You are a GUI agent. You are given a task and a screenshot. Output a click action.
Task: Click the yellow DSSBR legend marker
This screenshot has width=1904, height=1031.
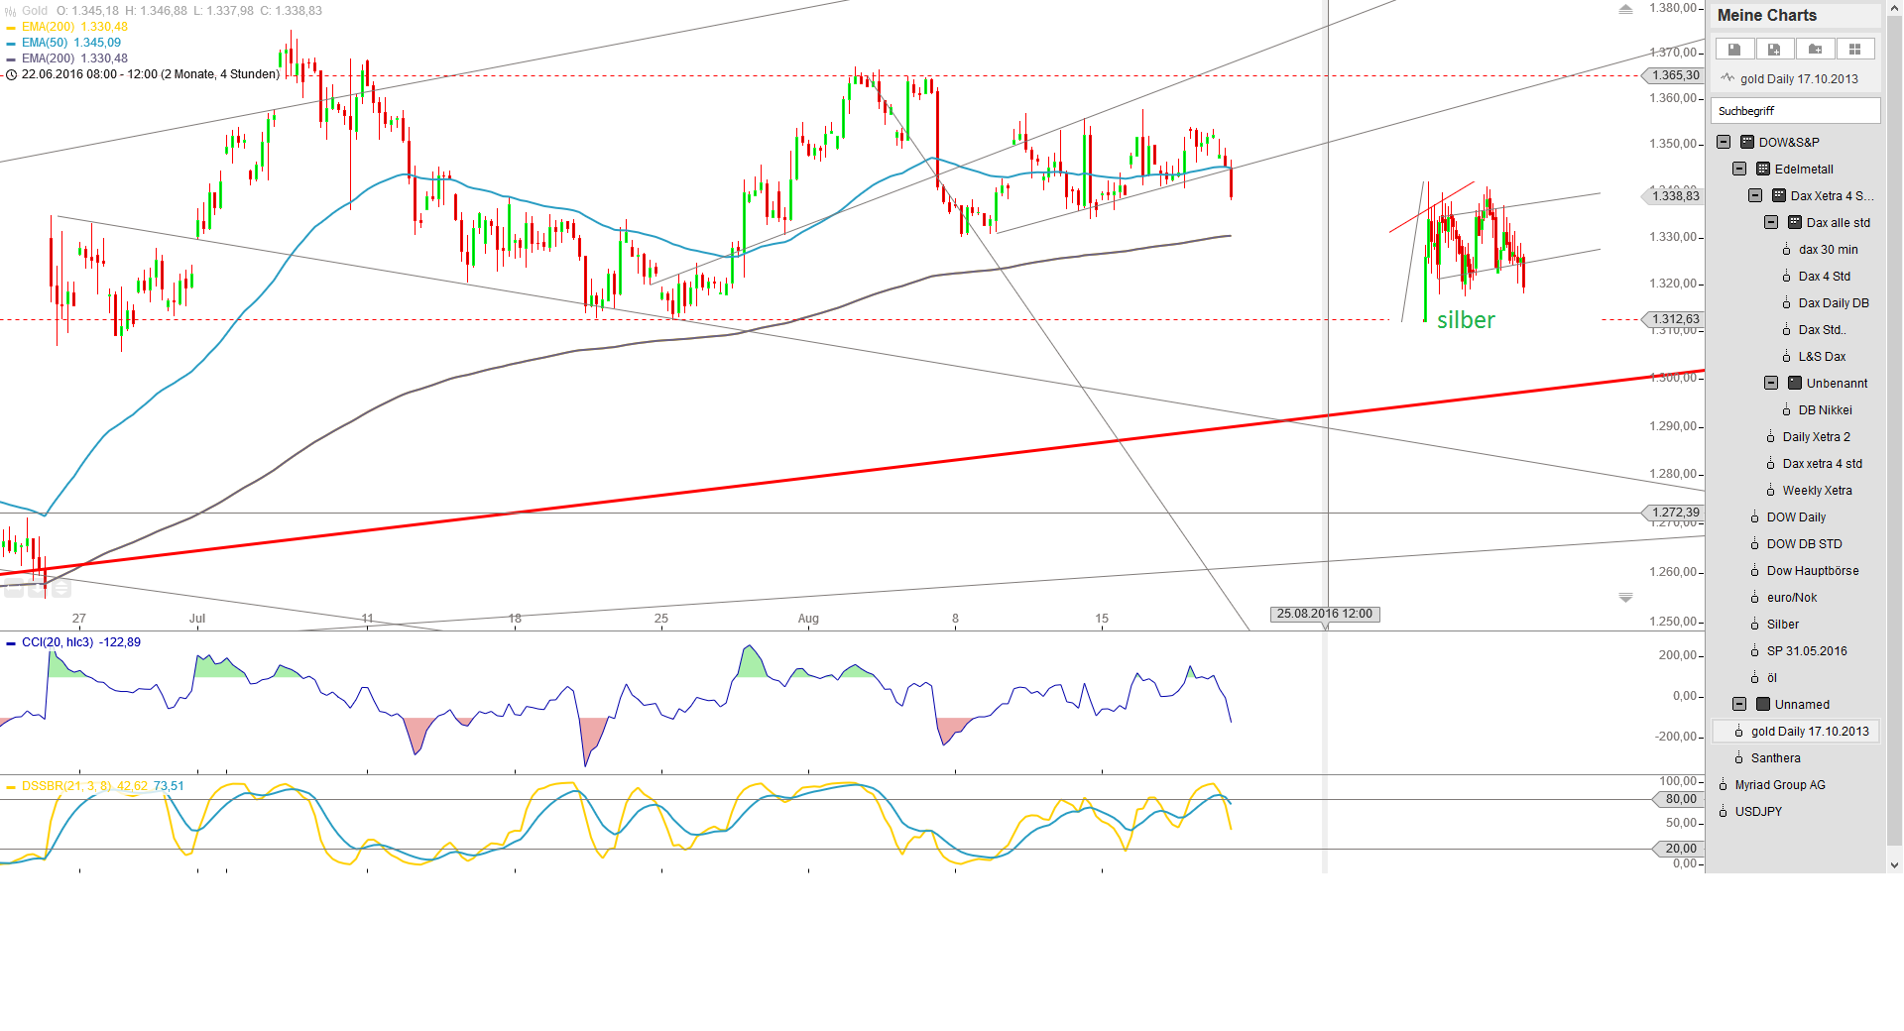pos(11,787)
